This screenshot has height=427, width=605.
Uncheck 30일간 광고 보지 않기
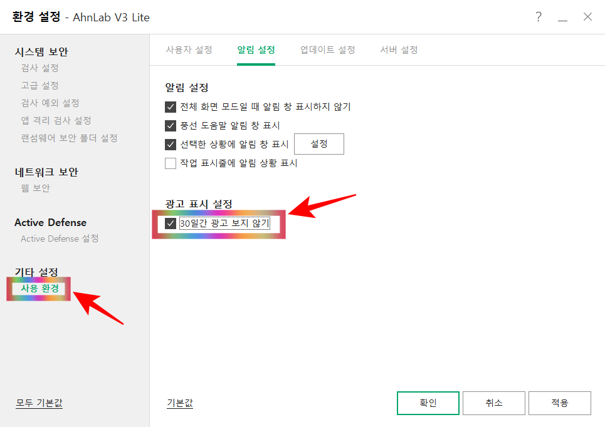pyautogui.click(x=171, y=224)
